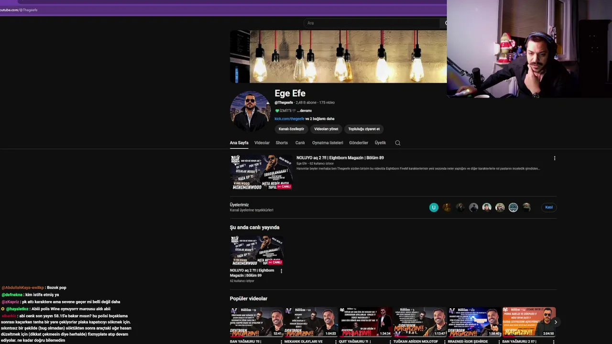Open the QUIT YAĞMURU video thumbnail
The image size is (612, 344).
pyautogui.click(x=365, y=322)
